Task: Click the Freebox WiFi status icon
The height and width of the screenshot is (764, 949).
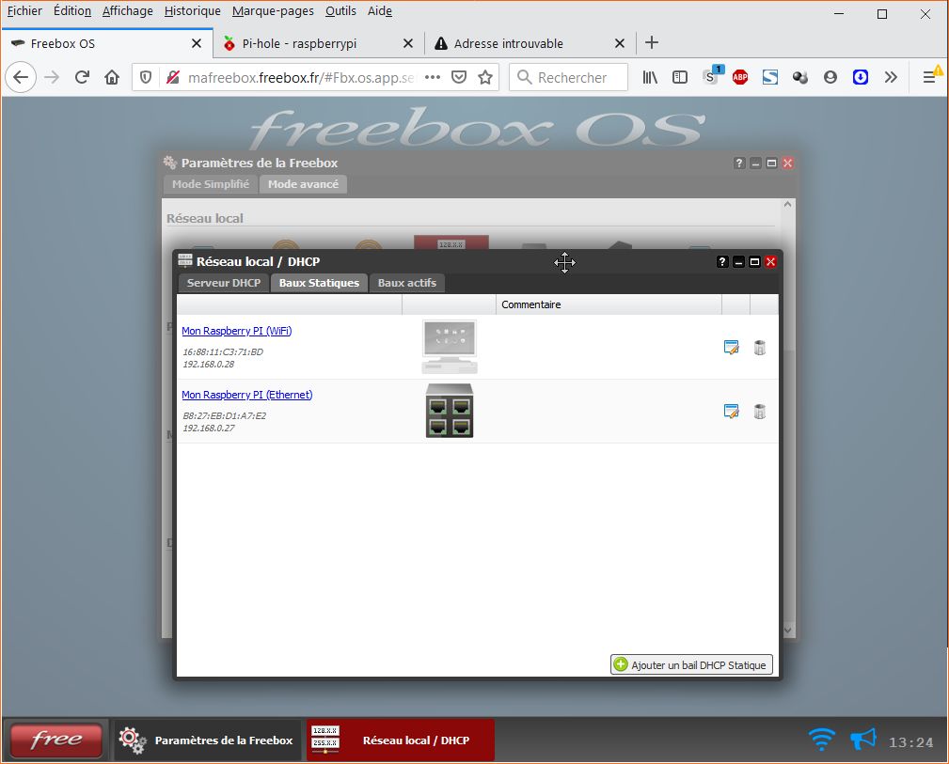Action: tap(821, 740)
